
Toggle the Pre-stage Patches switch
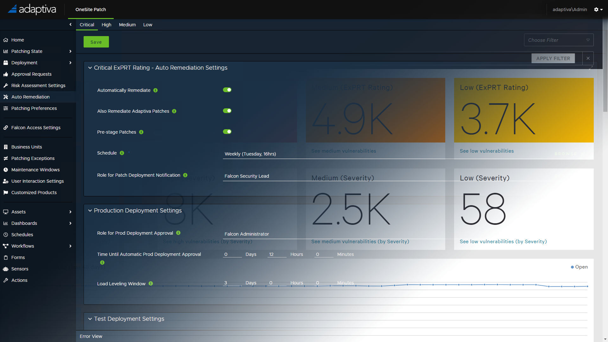click(x=227, y=132)
